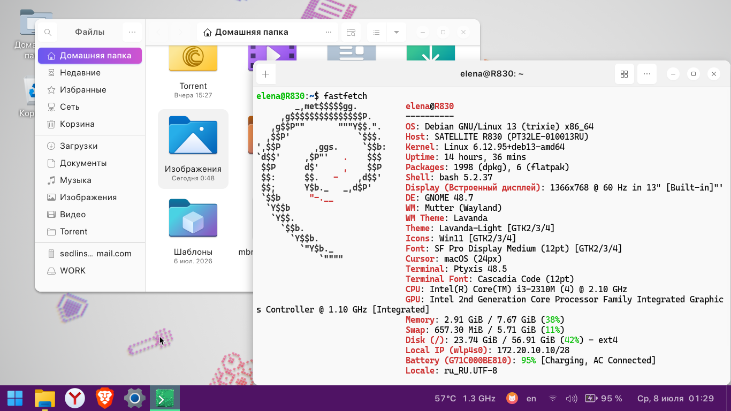This screenshot has width=731, height=411.
Task: Click the search icon in Files window
Action: (48, 33)
